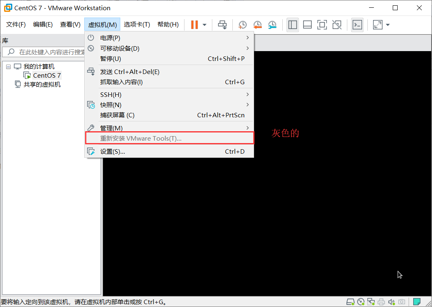
Task: Maximize the VMware Workstation window
Action: (x=395, y=8)
